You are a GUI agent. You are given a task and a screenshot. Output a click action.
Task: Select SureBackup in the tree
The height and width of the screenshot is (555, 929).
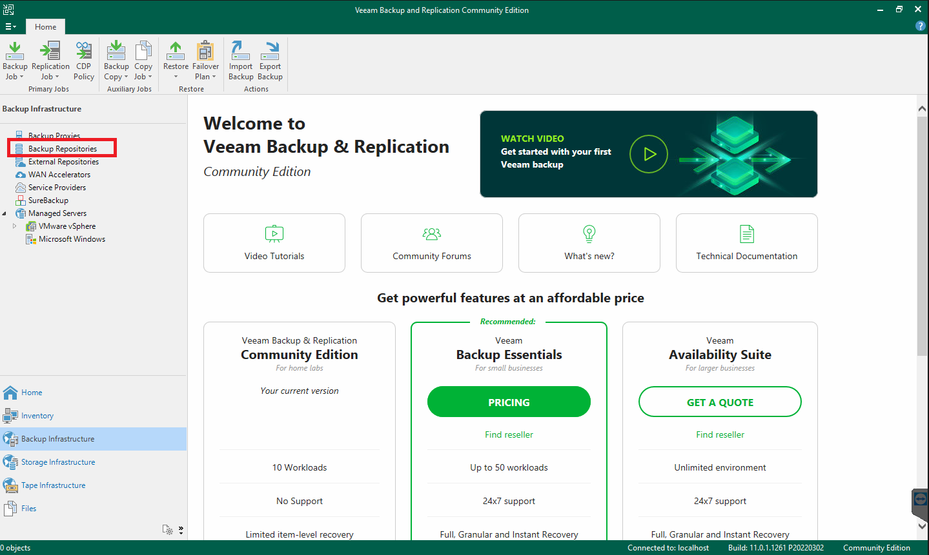[x=48, y=200]
